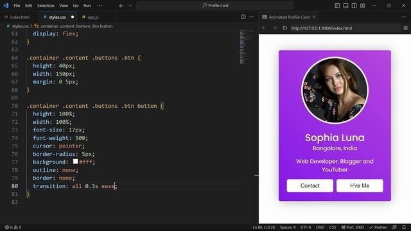Viewport: 411px width, 231px height.
Task: Click the unsaved dot on styles.css tab
Action: click(73, 17)
